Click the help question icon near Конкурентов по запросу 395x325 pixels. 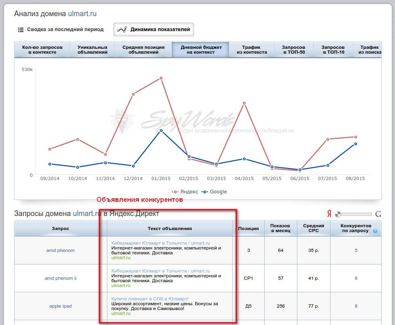pyautogui.click(x=375, y=231)
